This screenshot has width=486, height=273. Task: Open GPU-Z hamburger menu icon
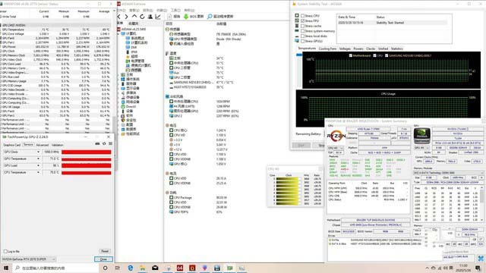[x=110, y=143]
